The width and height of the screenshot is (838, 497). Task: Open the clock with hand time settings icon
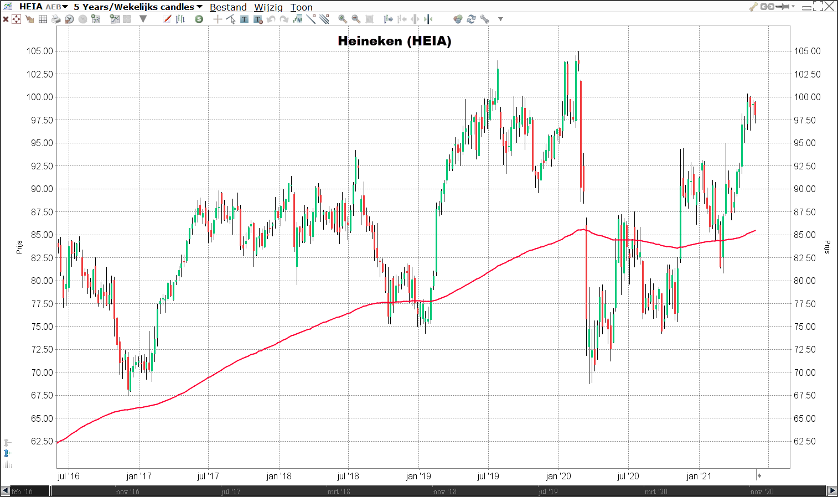point(69,19)
